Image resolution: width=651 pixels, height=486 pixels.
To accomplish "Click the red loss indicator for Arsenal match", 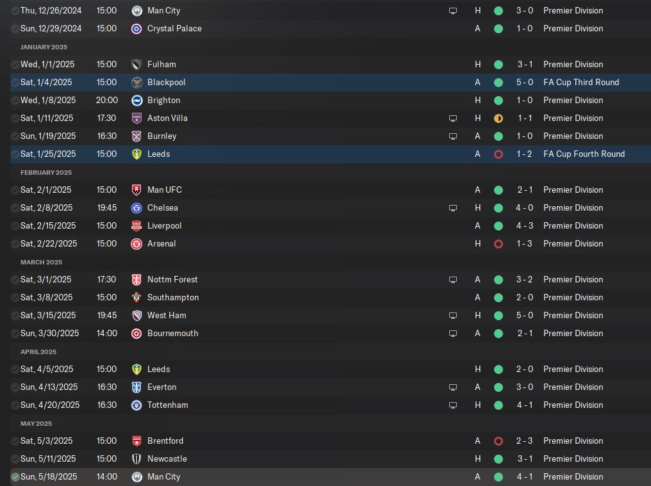I will point(499,244).
